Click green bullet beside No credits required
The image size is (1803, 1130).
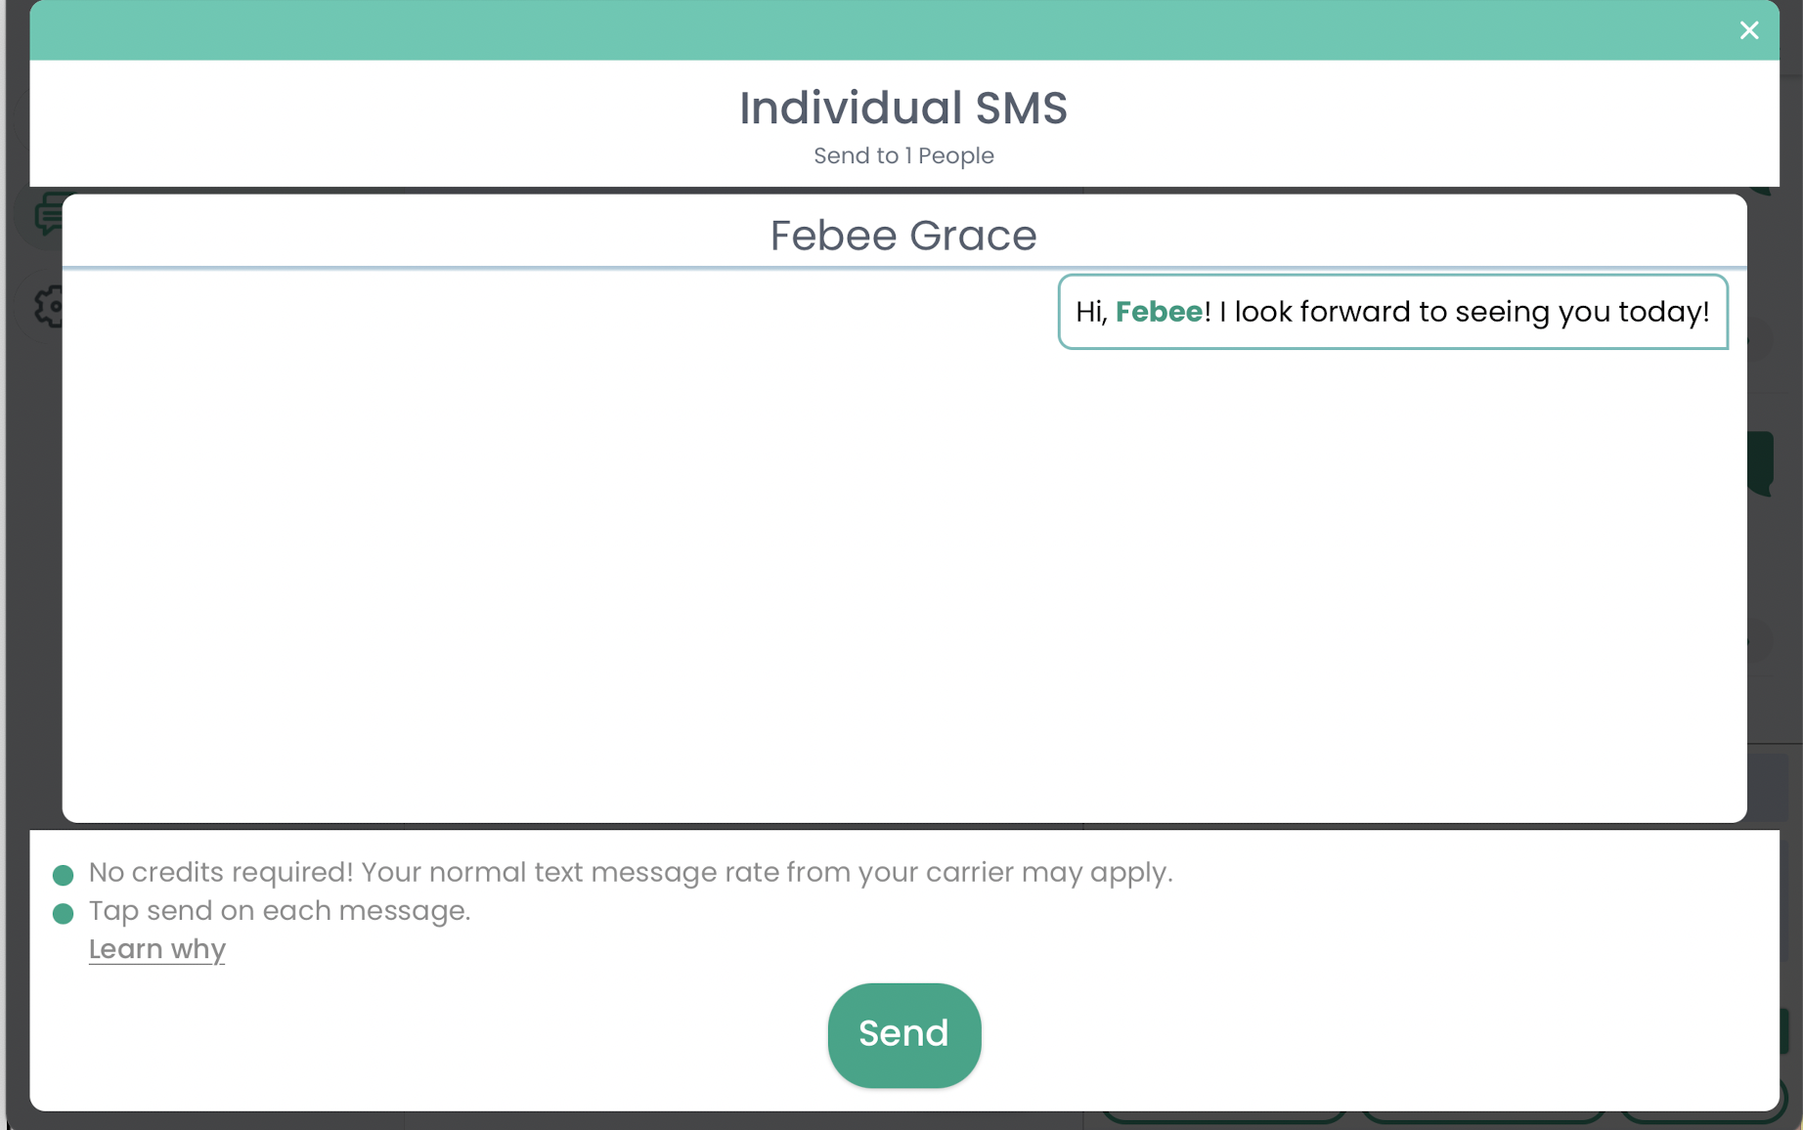tap(63, 875)
